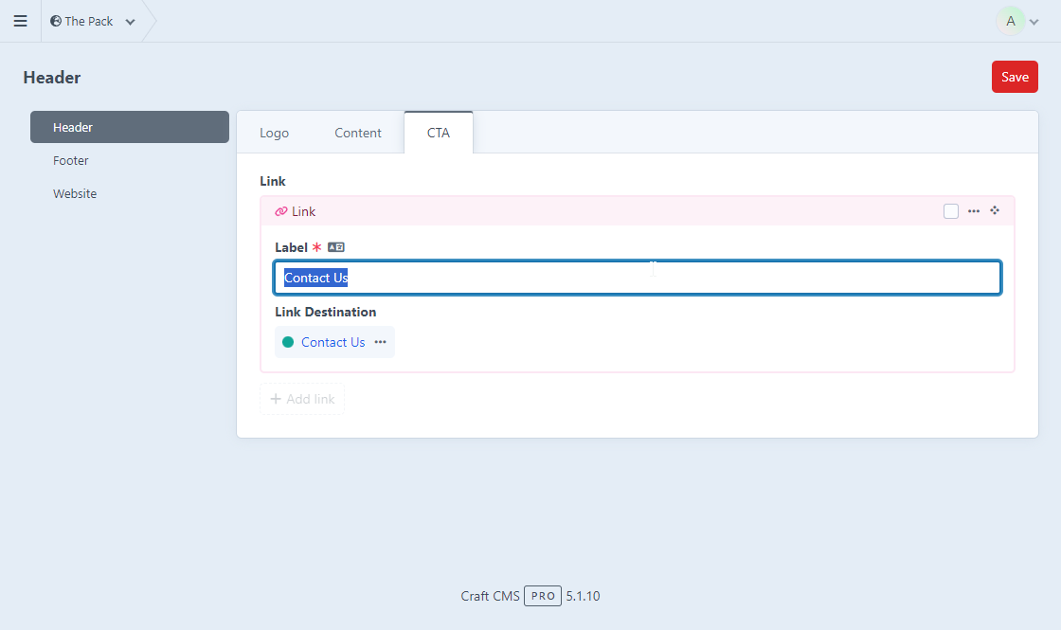Switch to the Content tab
Viewport: 1061px width, 630px height.
(x=358, y=133)
